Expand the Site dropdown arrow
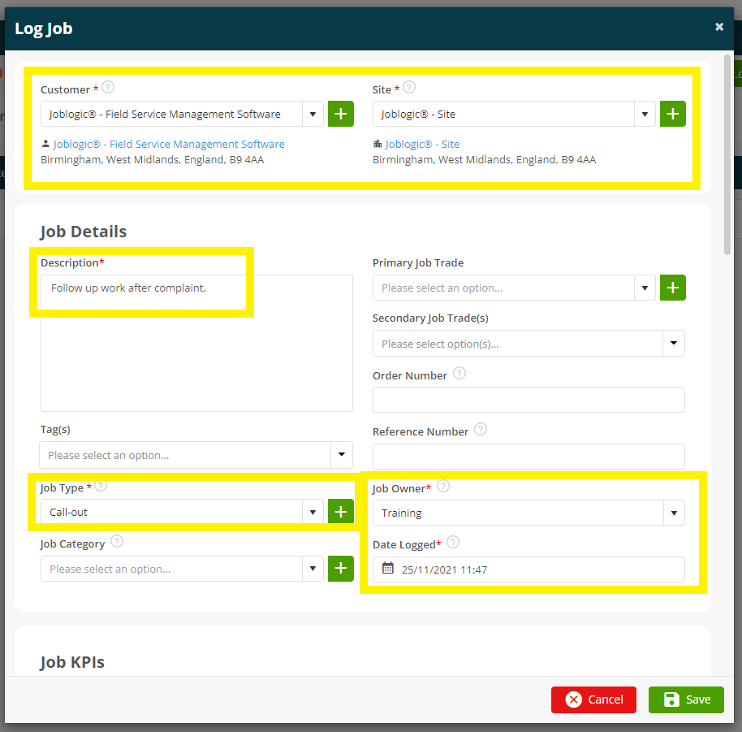Image resolution: width=742 pixels, height=732 pixels. tap(645, 114)
